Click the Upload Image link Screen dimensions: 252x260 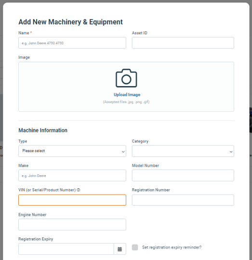click(127, 95)
